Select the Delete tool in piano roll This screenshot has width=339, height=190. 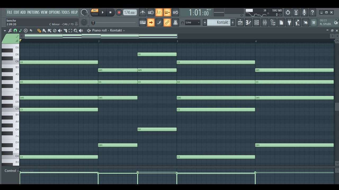[55, 31]
